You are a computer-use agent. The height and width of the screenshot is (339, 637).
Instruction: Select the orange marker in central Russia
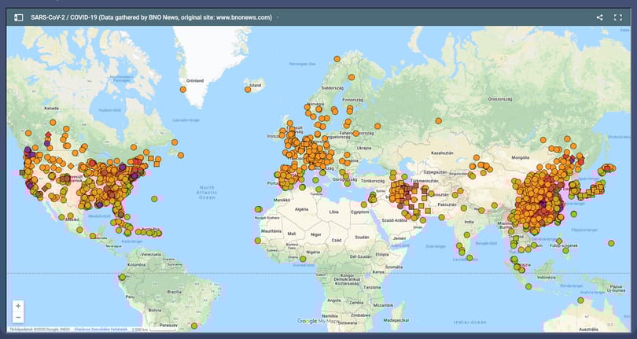[x=438, y=120]
